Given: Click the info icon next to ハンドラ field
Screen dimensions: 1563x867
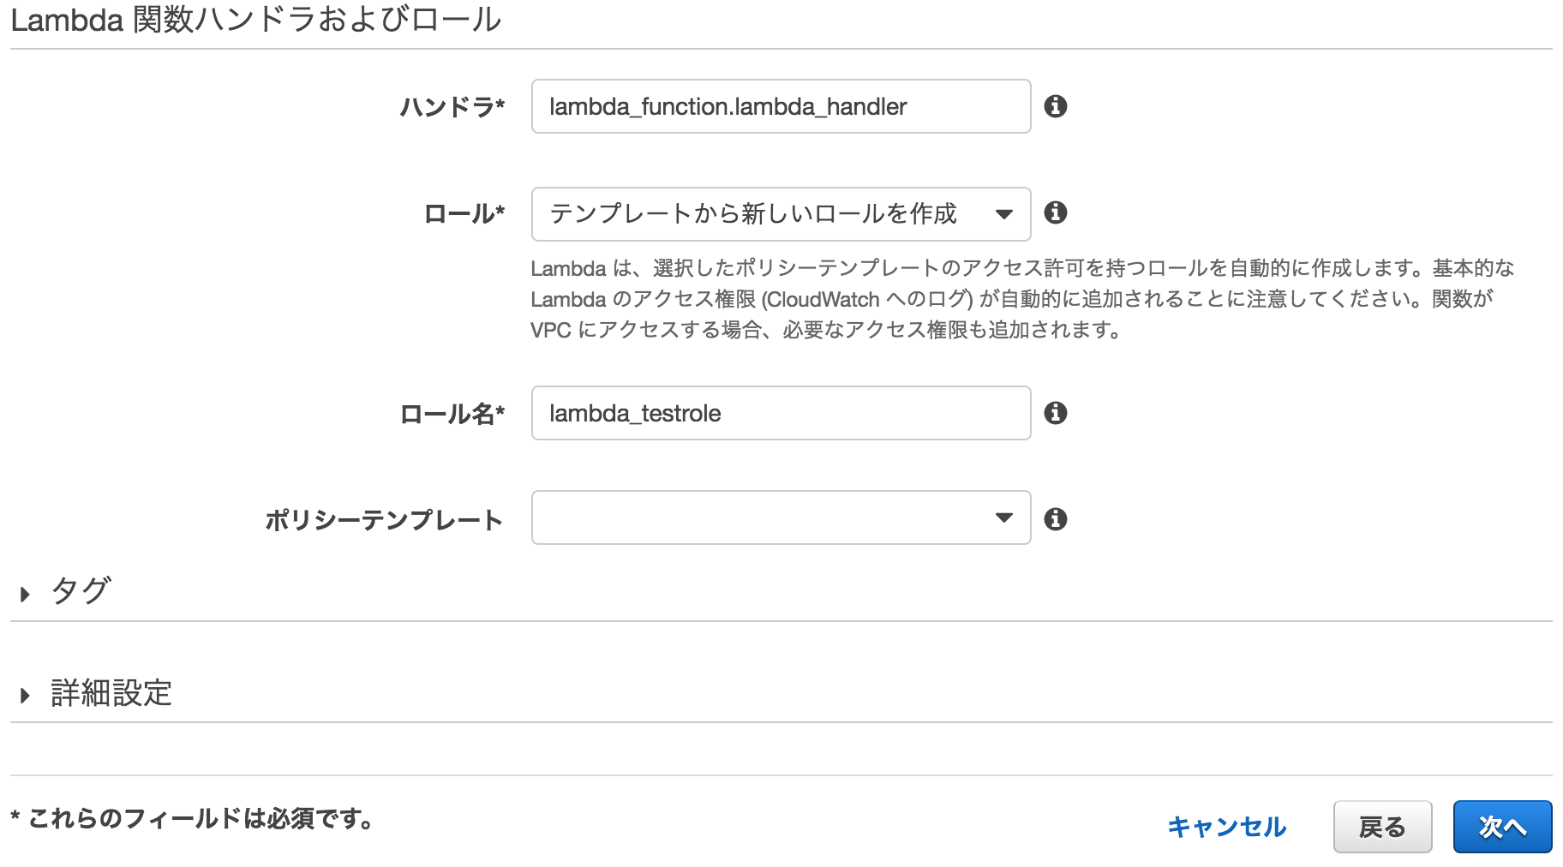Looking at the screenshot, I should [x=1057, y=106].
